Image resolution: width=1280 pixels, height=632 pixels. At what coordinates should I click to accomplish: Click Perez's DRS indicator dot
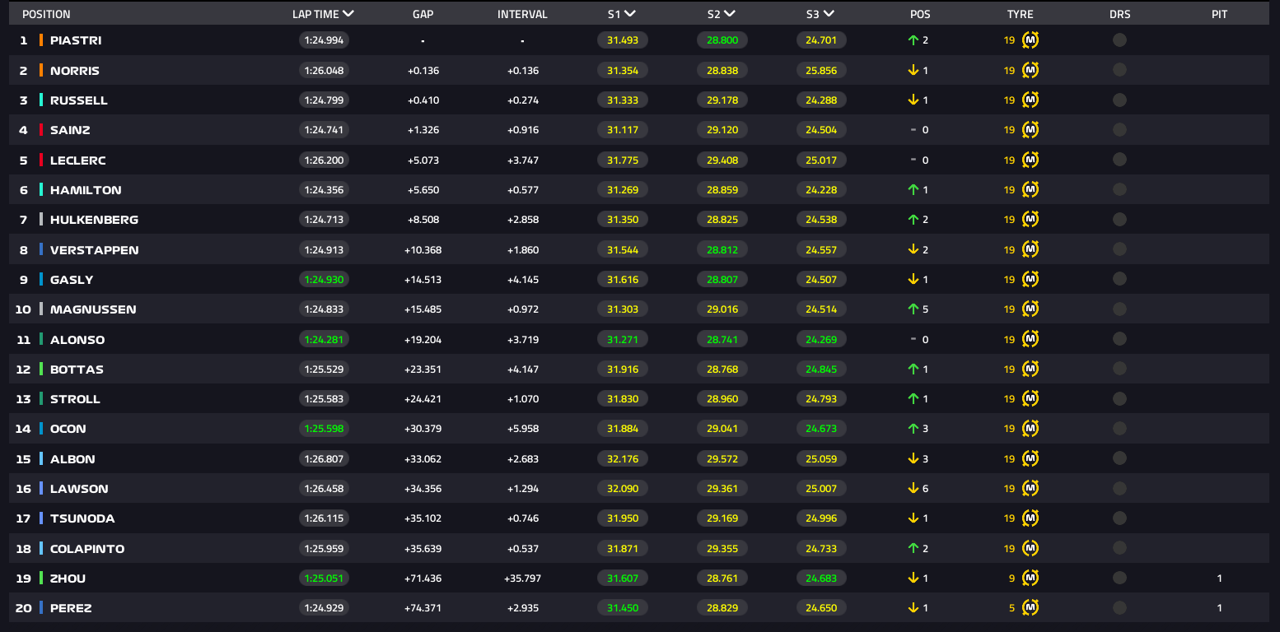(1119, 608)
